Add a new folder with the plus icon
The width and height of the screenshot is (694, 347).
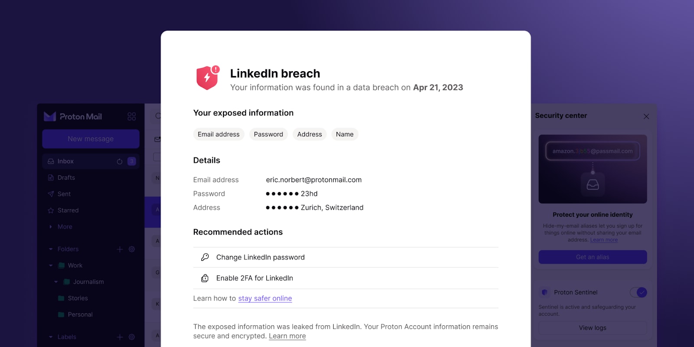tap(120, 249)
